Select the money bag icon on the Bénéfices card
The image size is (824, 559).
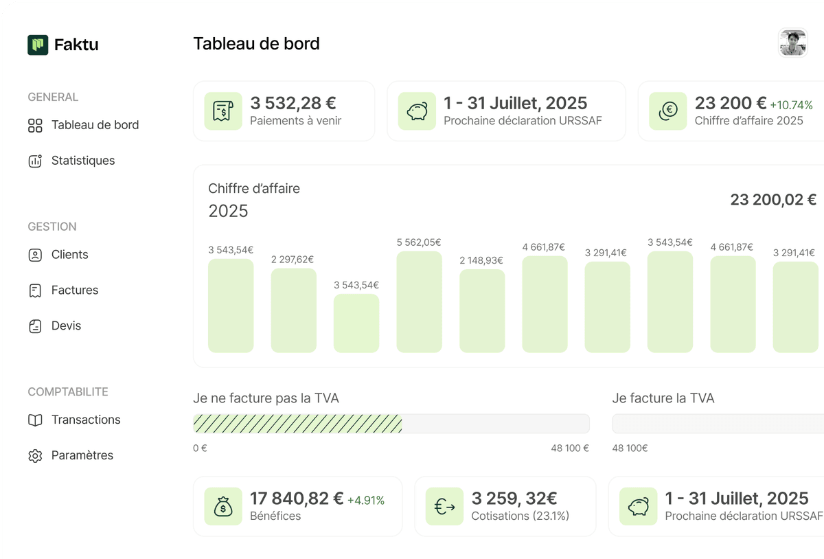pyautogui.click(x=222, y=506)
